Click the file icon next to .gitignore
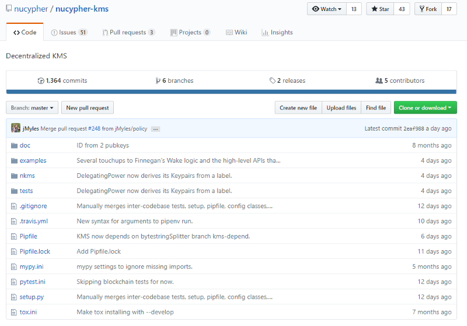 coord(13,206)
